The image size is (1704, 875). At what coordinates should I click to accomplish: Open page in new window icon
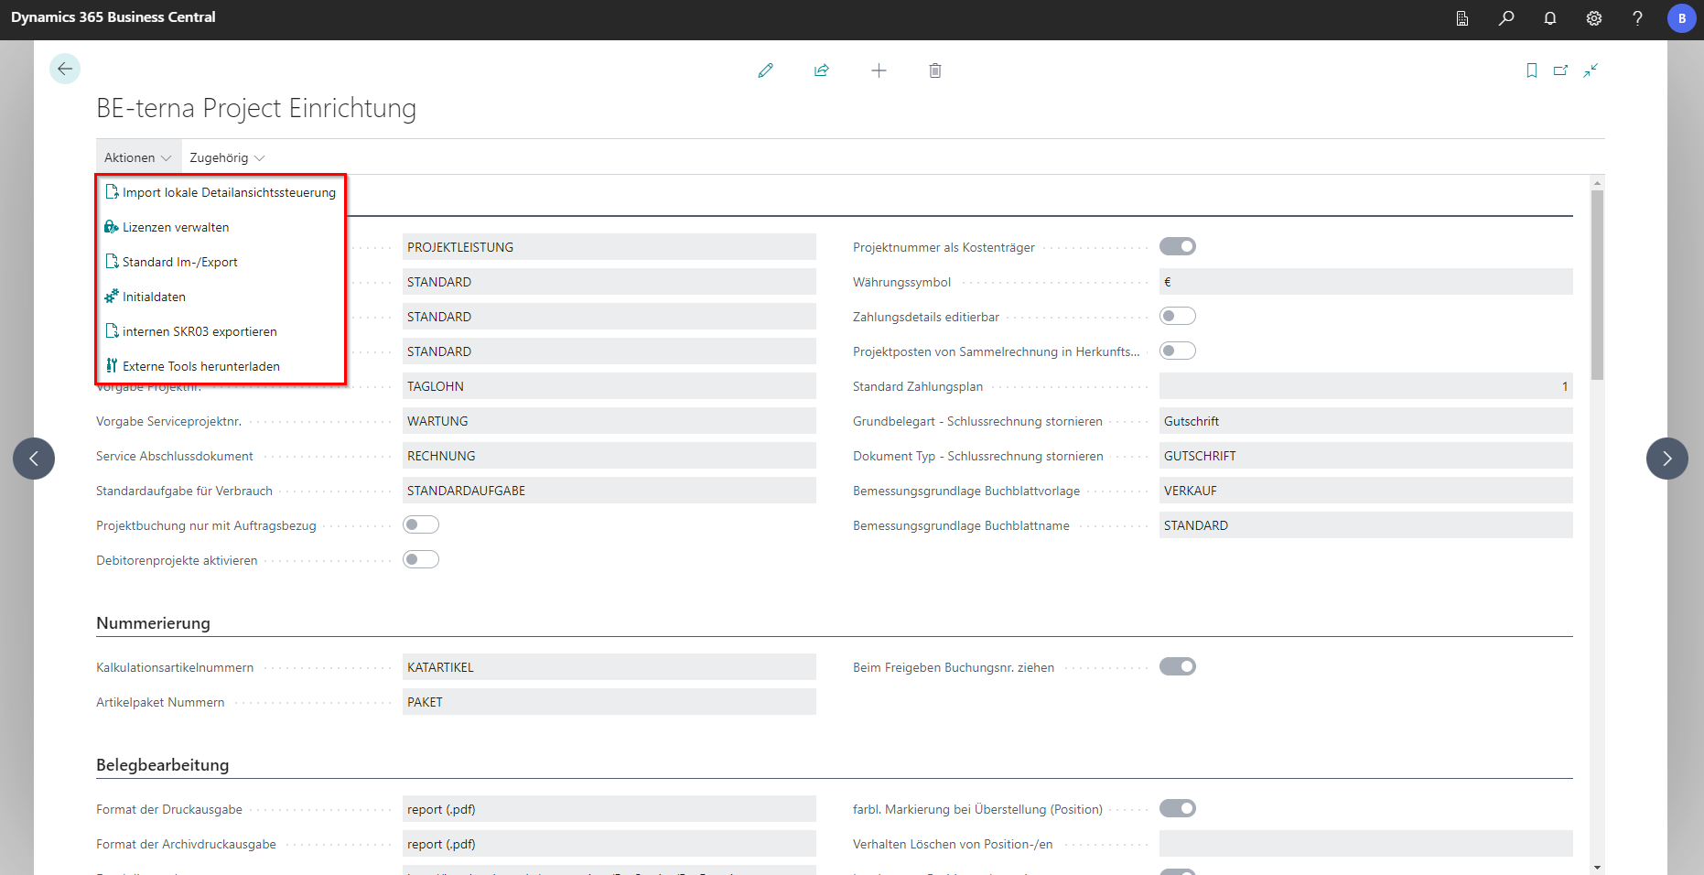pos(1560,70)
